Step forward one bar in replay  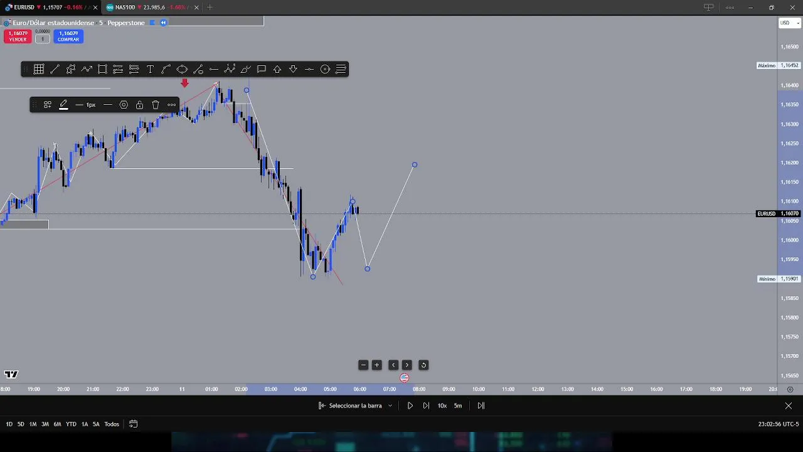coord(426,406)
